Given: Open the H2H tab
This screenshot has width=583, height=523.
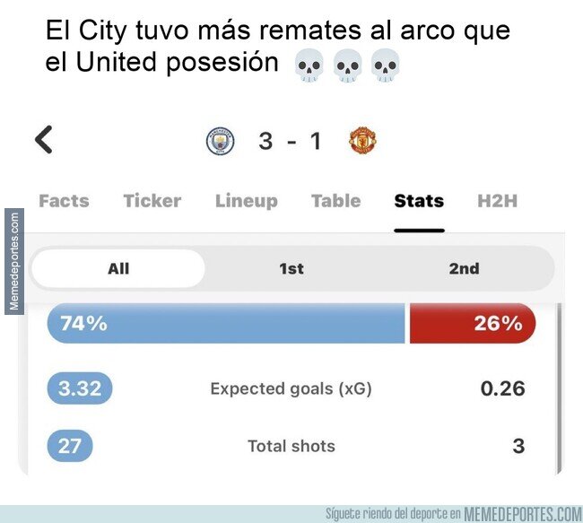Looking at the screenshot, I should (x=498, y=201).
